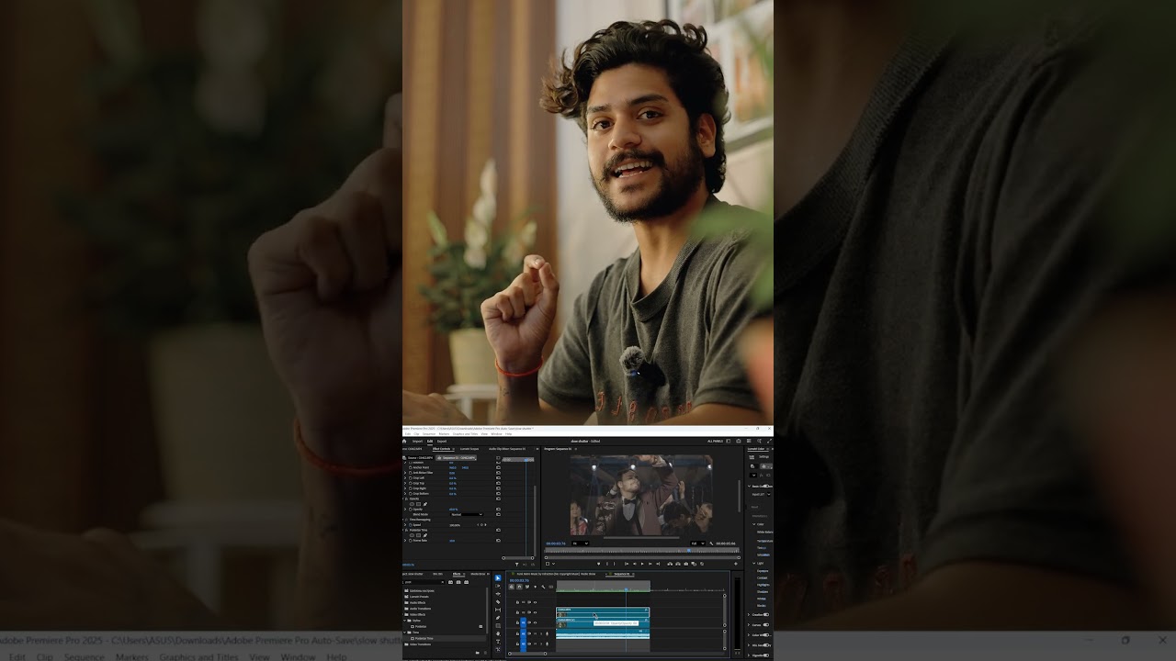Screen dimensions: 1176x661
Task: Create 4-point polygon mask under Opacity
Action: click(418, 504)
